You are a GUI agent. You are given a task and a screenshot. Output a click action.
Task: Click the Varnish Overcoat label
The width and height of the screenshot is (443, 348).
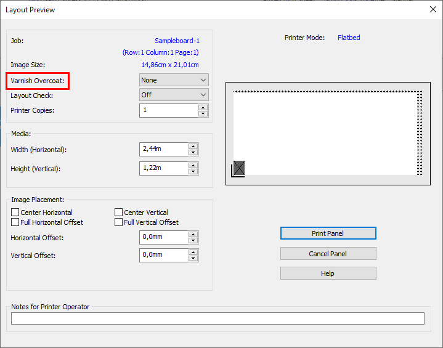(38, 81)
